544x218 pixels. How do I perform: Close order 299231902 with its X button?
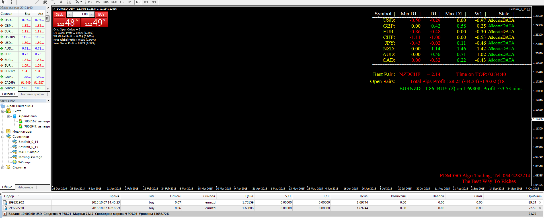[x=540, y=202]
